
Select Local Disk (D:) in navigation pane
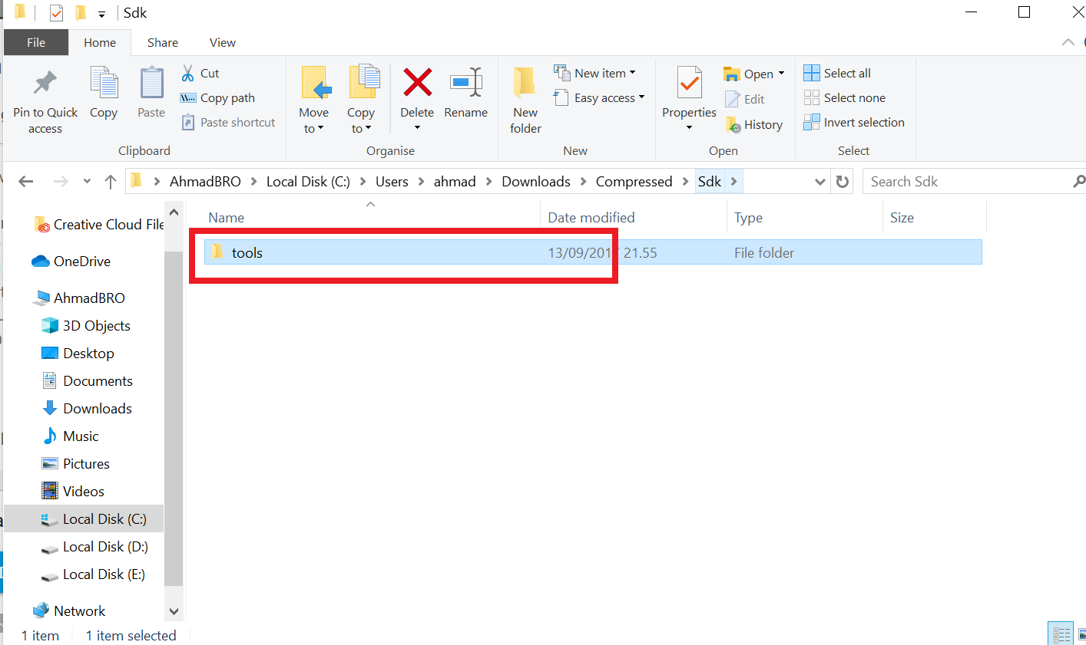tap(105, 547)
